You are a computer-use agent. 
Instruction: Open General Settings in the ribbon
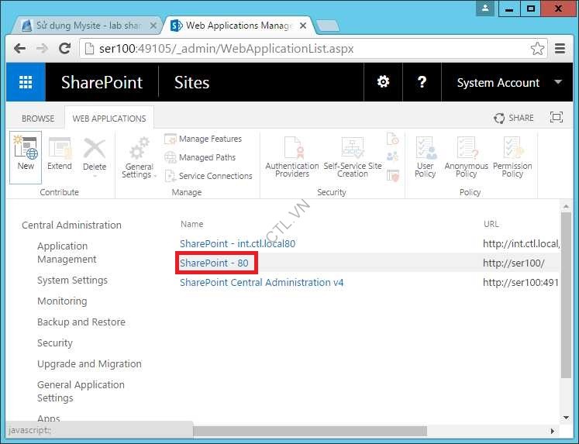[x=139, y=158]
